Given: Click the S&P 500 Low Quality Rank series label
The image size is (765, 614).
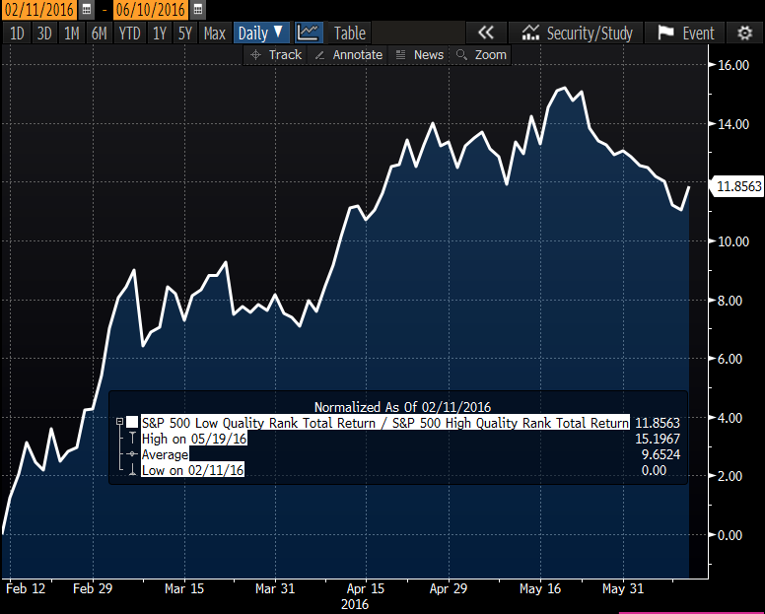Looking at the screenshot, I should [385, 423].
